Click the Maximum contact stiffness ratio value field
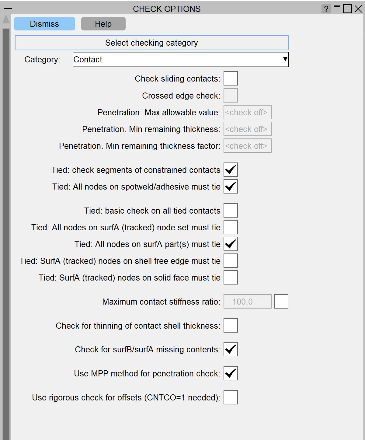The height and width of the screenshot is (440, 365). point(247,302)
